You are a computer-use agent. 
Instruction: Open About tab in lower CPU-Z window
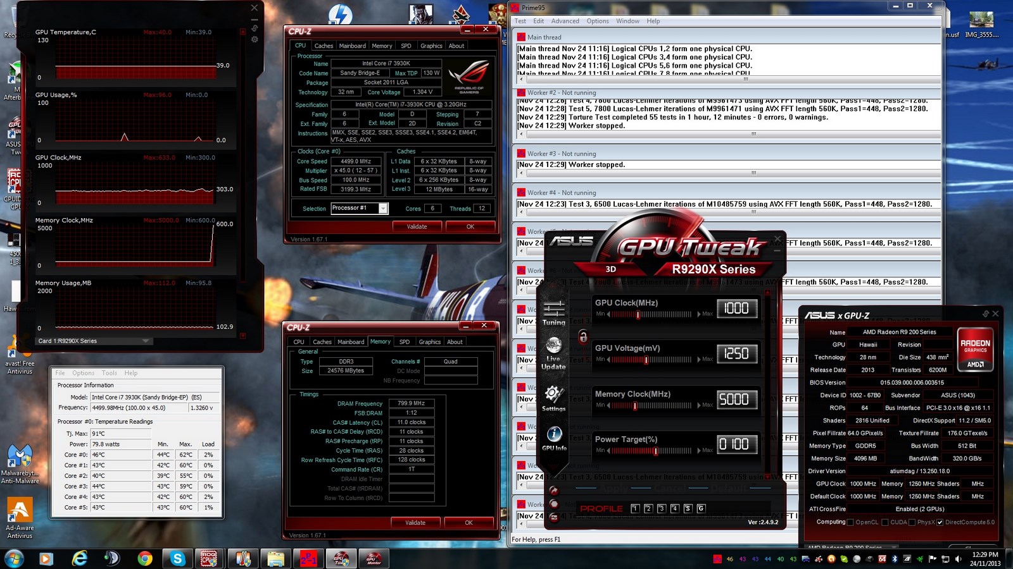click(x=455, y=342)
